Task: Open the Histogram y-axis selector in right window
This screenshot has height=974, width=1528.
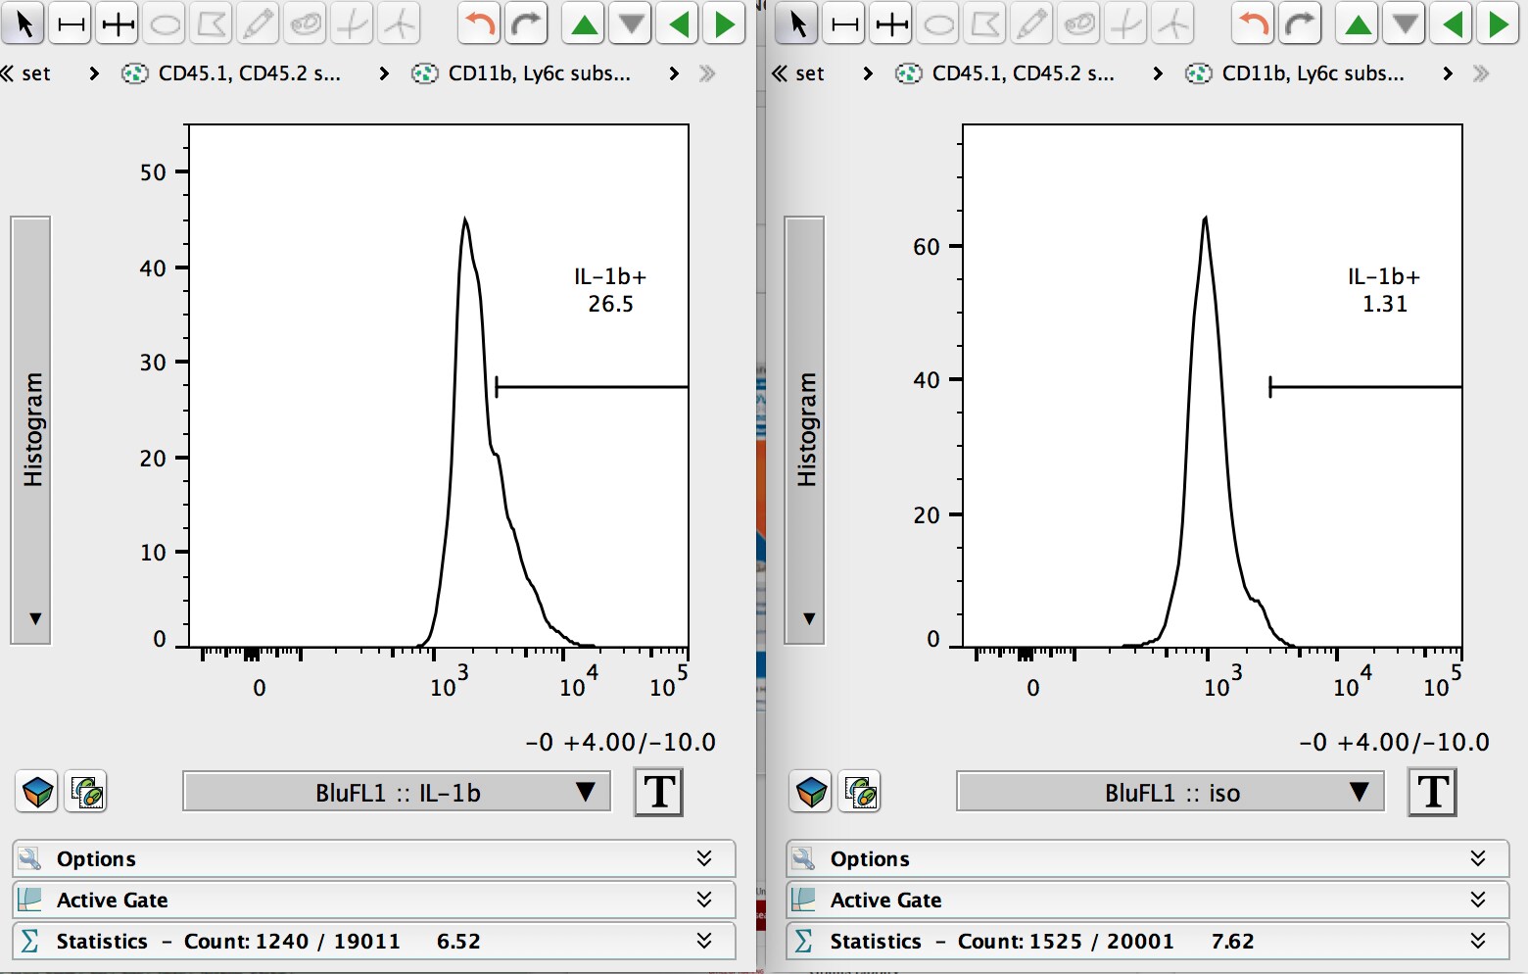Action: tap(805, 430)
